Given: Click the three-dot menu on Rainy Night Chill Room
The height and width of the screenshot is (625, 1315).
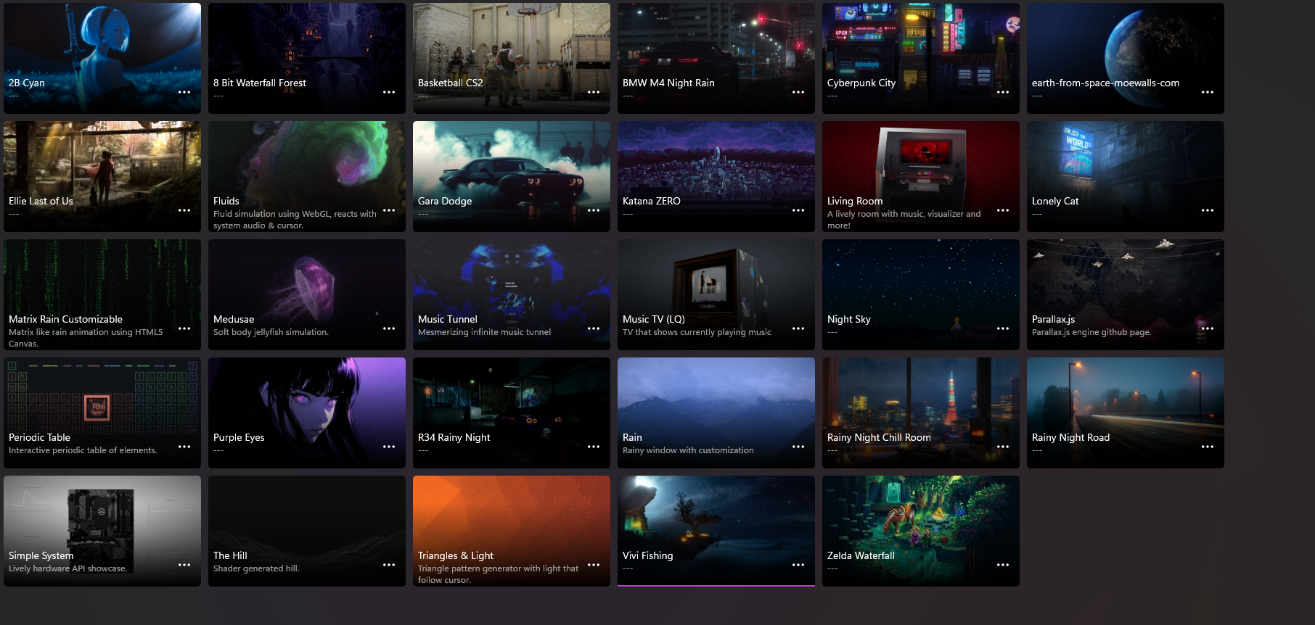Looking at the screenshot, I should (1003, 447).
